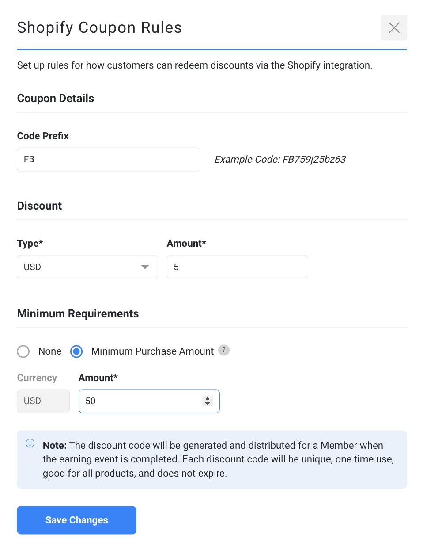
Task: Click the info icon in the note box
Action: click(30, 443)
